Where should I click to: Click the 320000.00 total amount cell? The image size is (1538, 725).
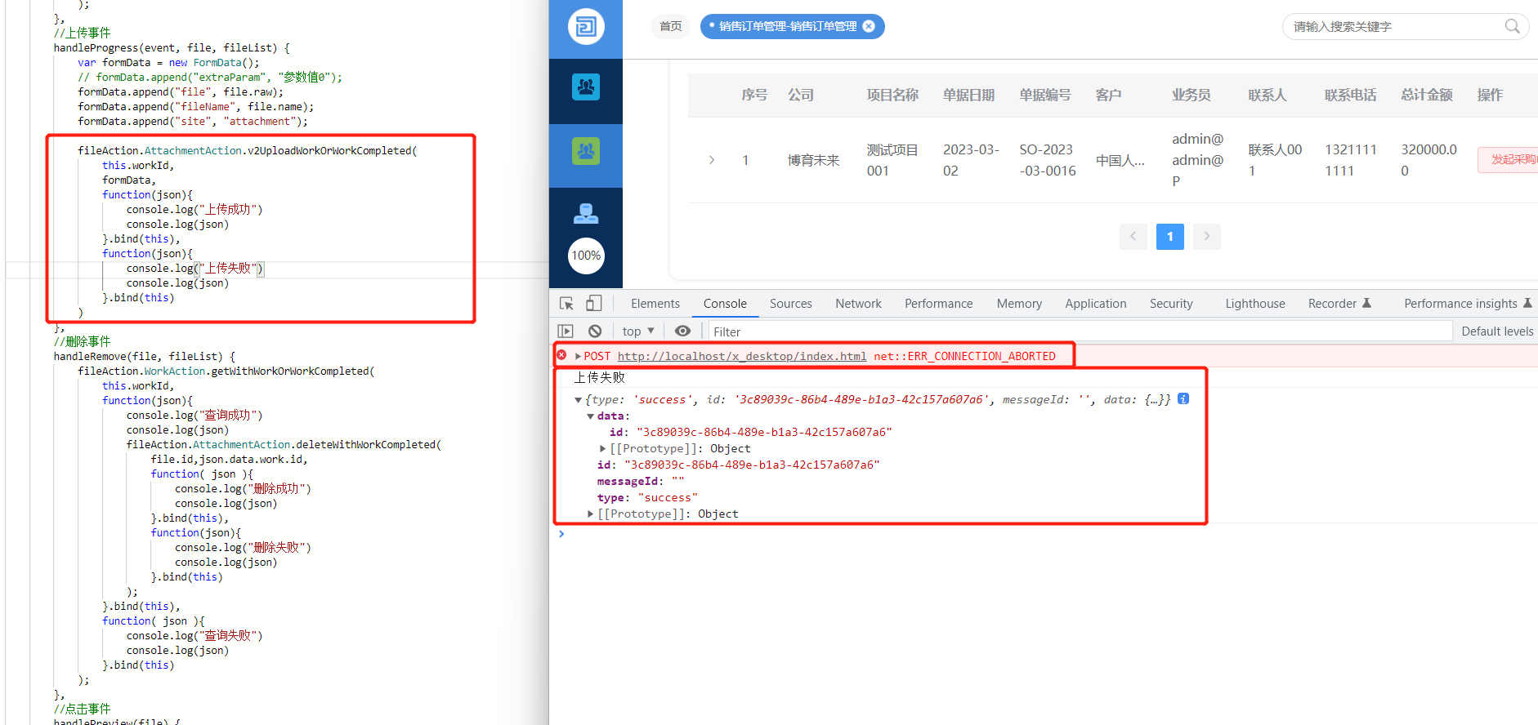(x=1429, y=160)
